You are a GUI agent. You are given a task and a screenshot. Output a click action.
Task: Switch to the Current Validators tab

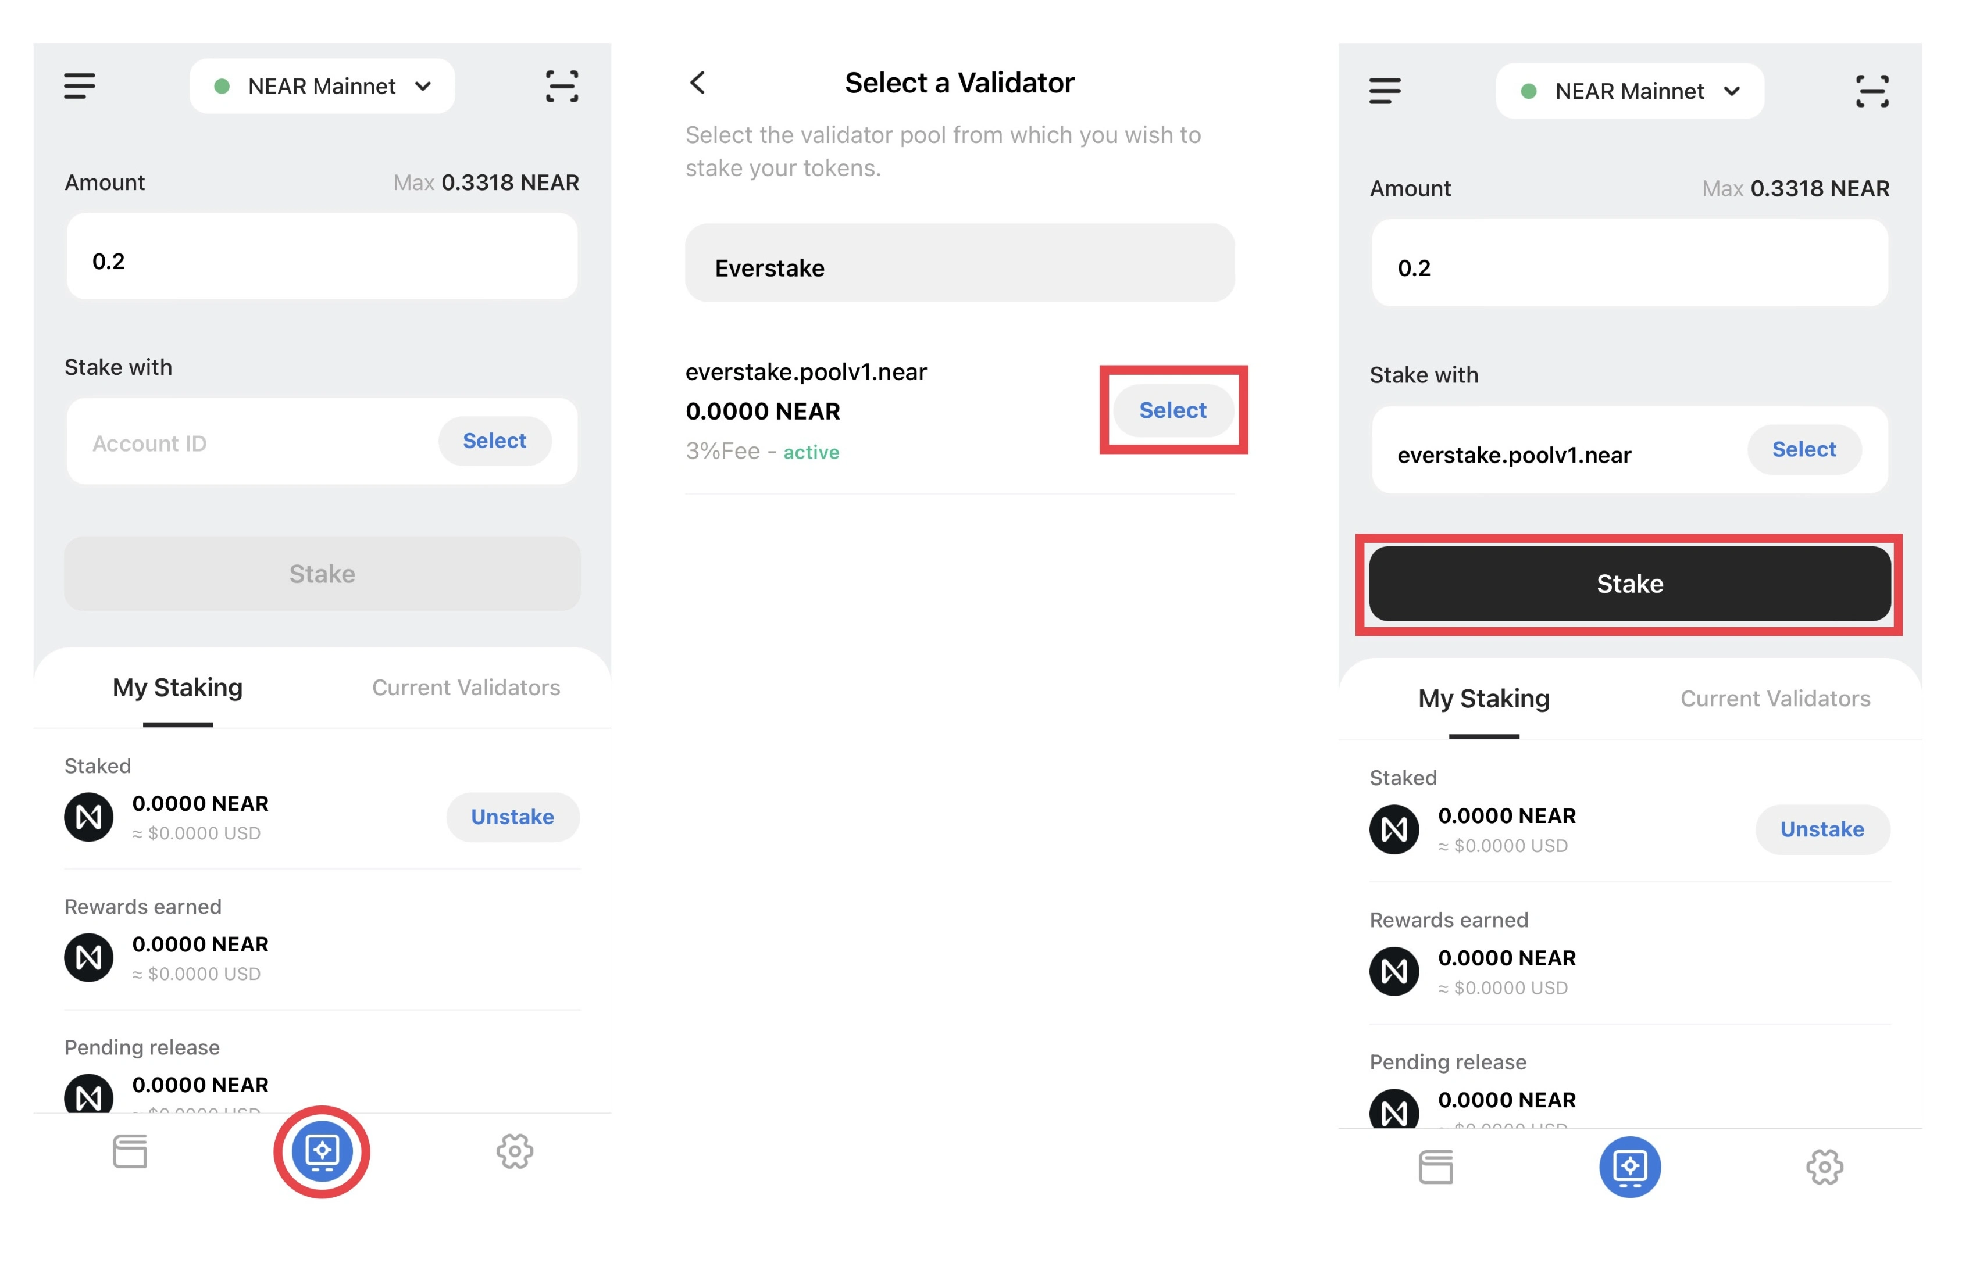pos(466,687)
